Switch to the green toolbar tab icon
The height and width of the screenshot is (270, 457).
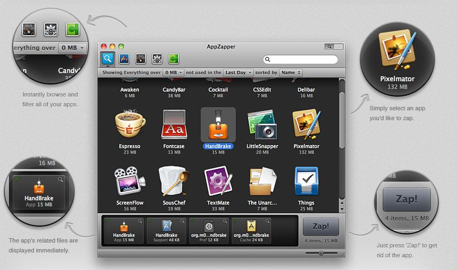point(174,59)
